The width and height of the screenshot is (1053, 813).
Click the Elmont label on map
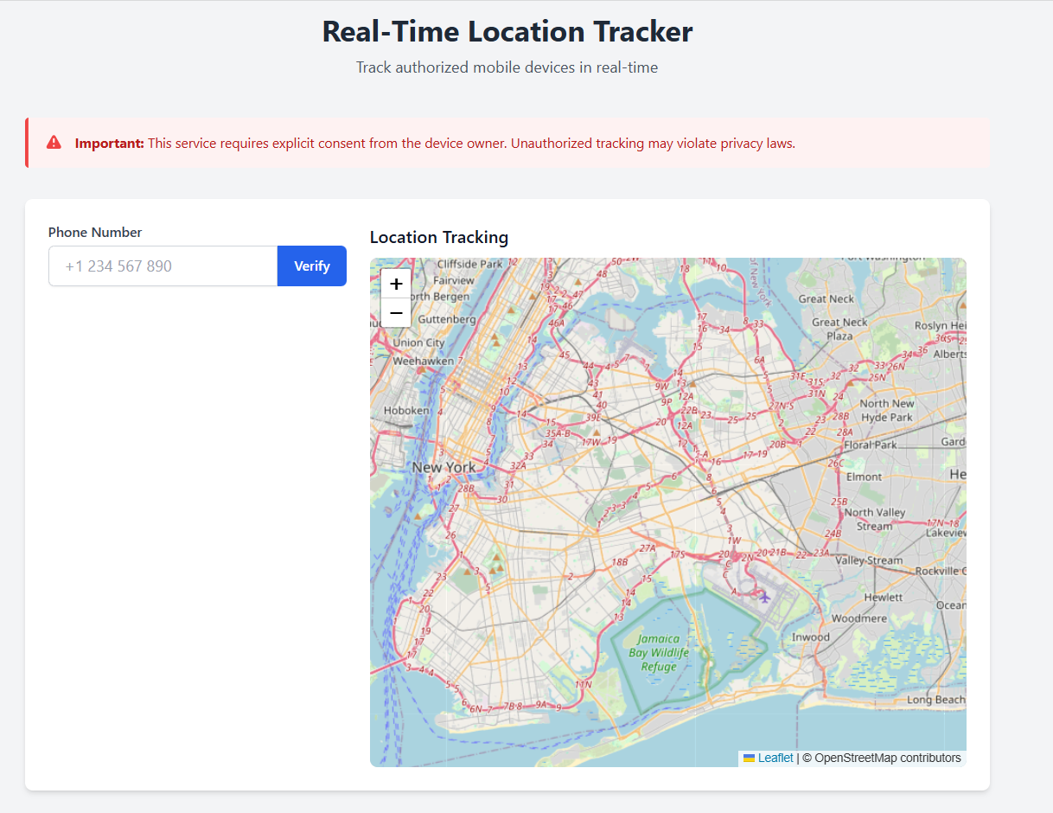pos(864,477)
